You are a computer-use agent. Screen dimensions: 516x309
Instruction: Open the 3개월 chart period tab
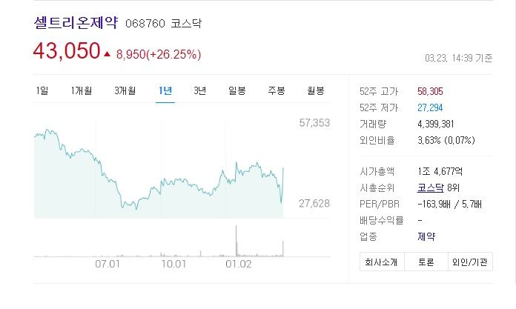[x=125, y=90]
